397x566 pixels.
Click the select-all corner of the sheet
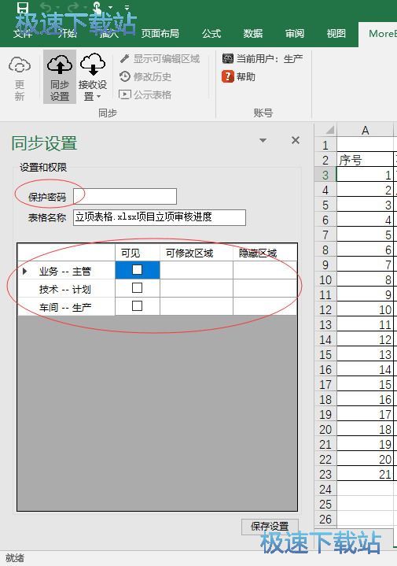tap(325, 130)
